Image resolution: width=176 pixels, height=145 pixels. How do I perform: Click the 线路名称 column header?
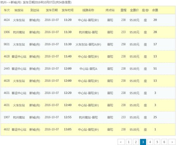click(88, 10)
